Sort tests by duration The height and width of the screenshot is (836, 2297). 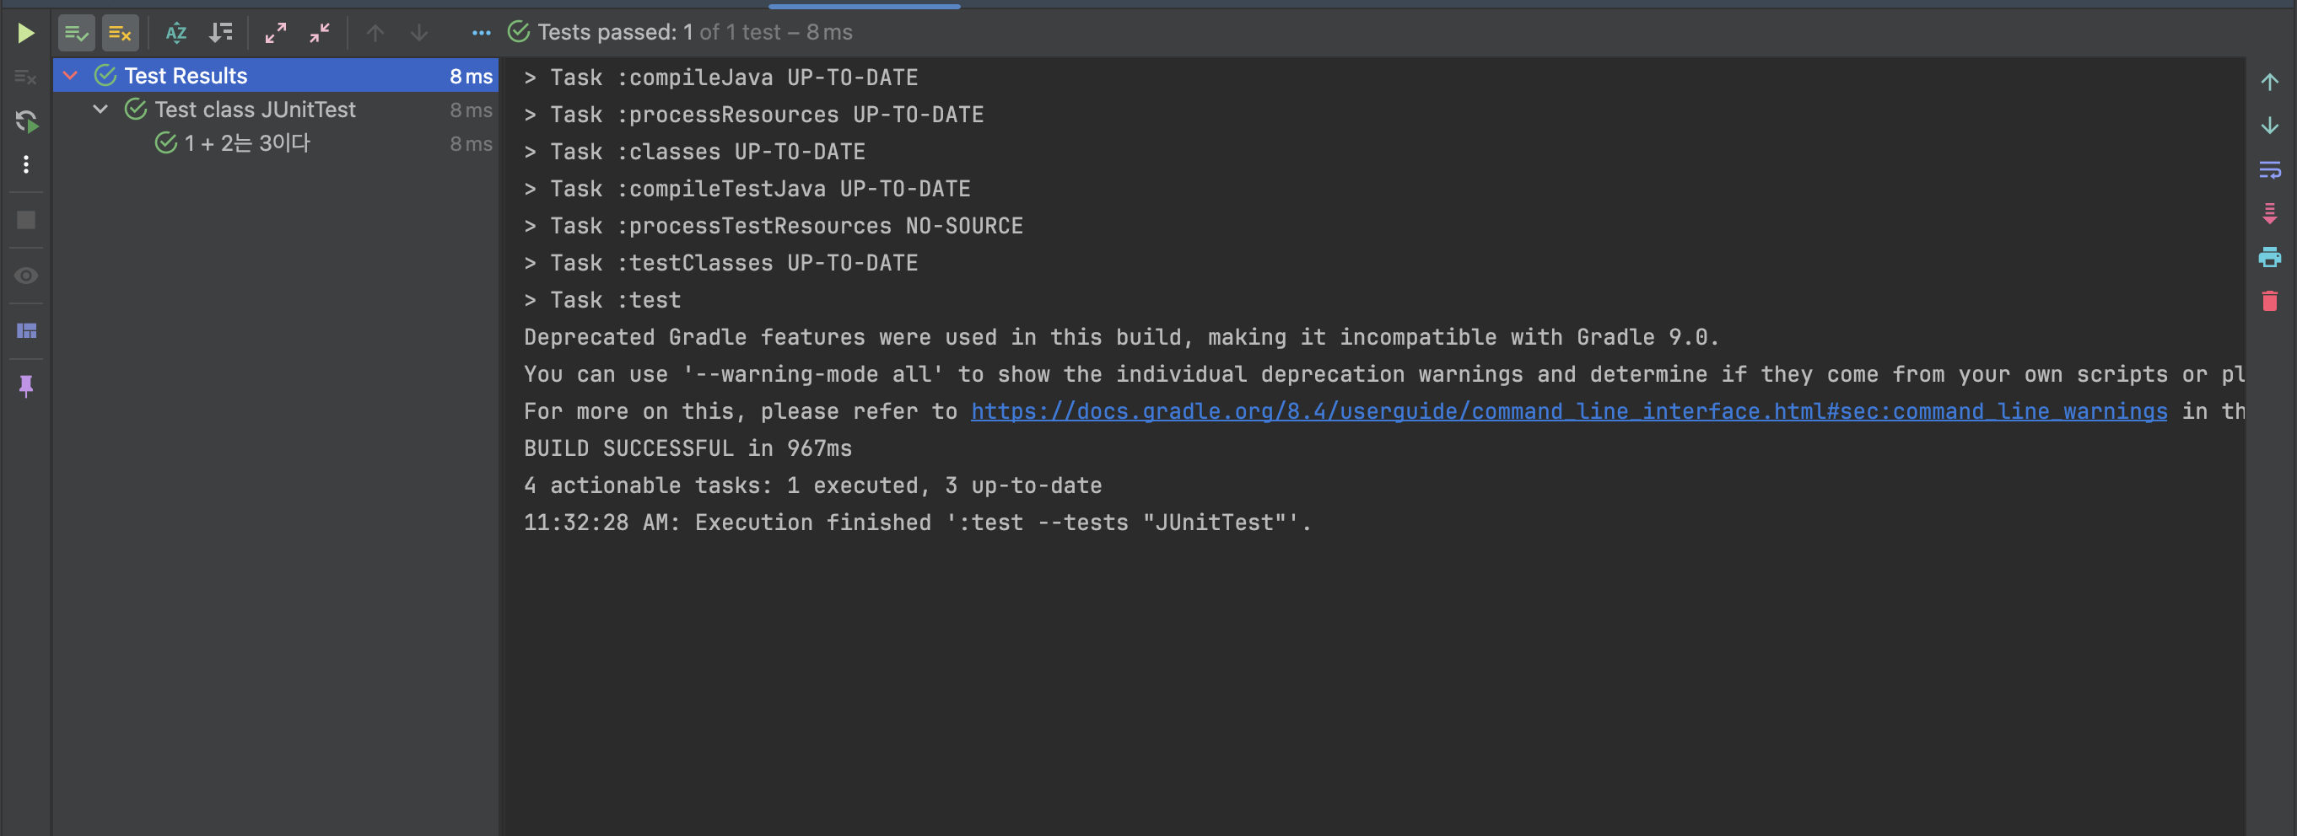[220, 33]
